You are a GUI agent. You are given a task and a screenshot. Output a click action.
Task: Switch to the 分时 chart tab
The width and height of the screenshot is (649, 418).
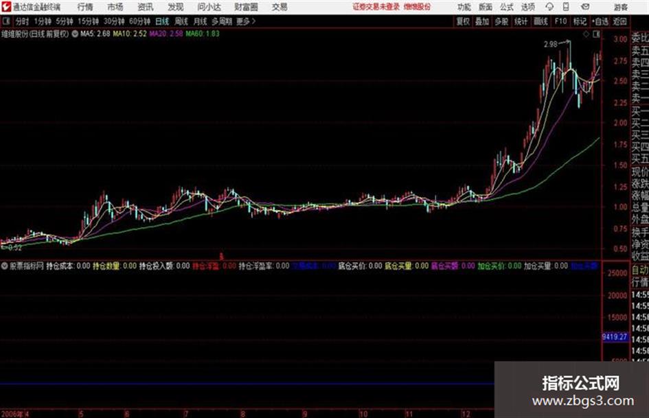23,21
